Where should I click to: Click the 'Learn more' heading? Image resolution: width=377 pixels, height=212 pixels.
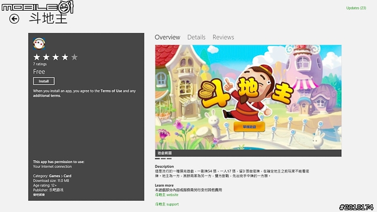[x=164, y=185]
